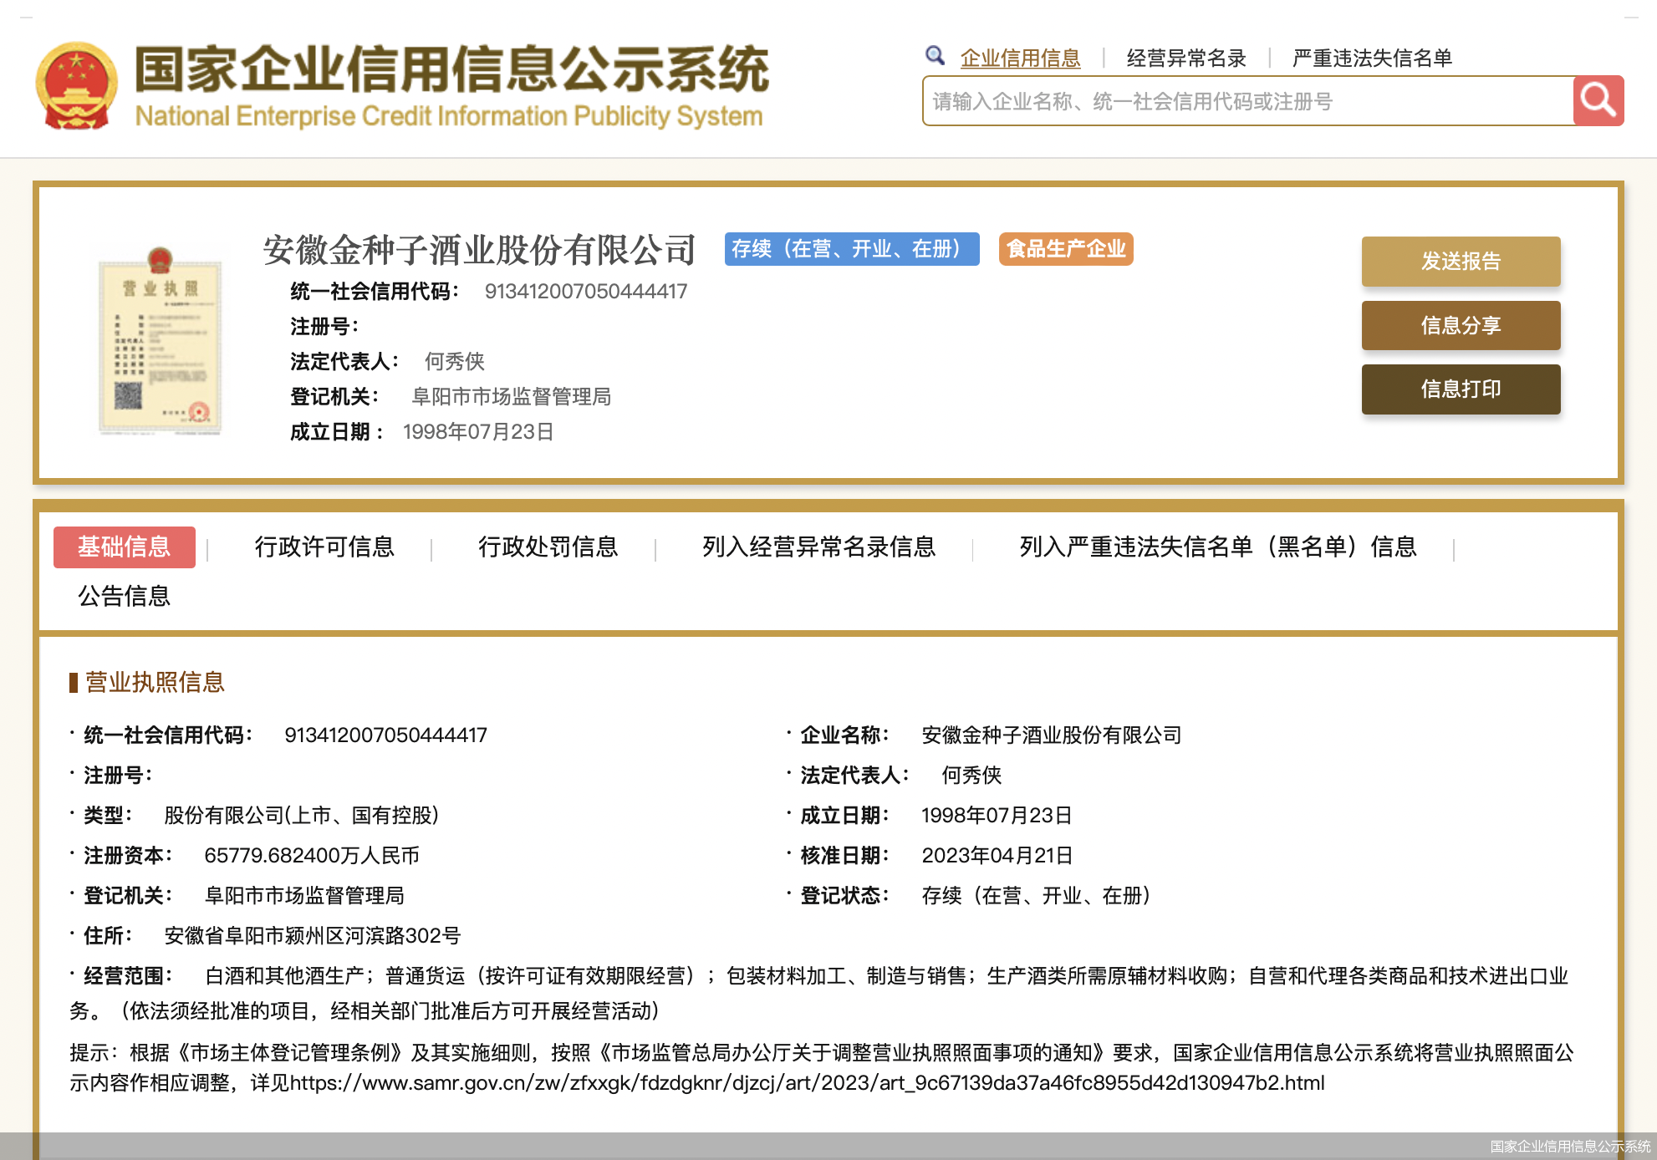Open the 列入经营异常名录信息 tab

(x=818, y=547)
